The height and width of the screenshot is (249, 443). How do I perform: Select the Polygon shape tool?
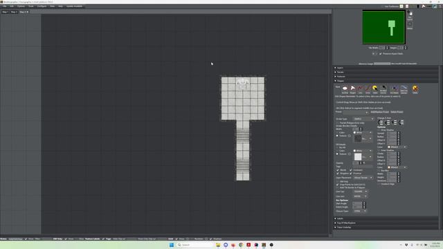pyautogui.click(x=352, y=89)
